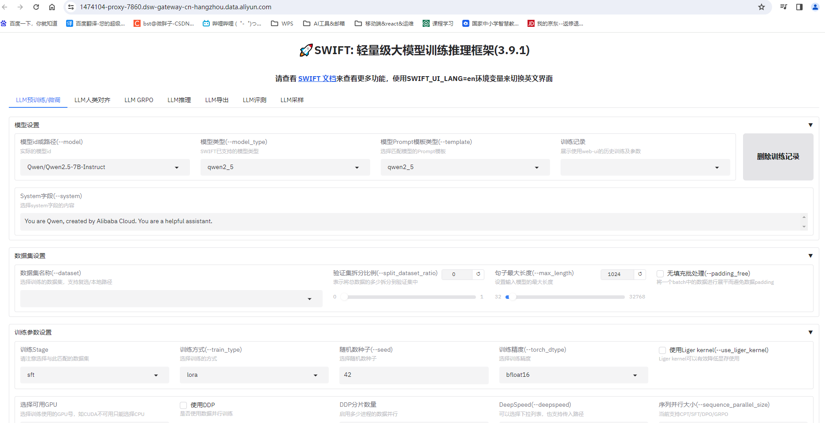Reload the page in the browser toolbar

(x=36, y=7)
